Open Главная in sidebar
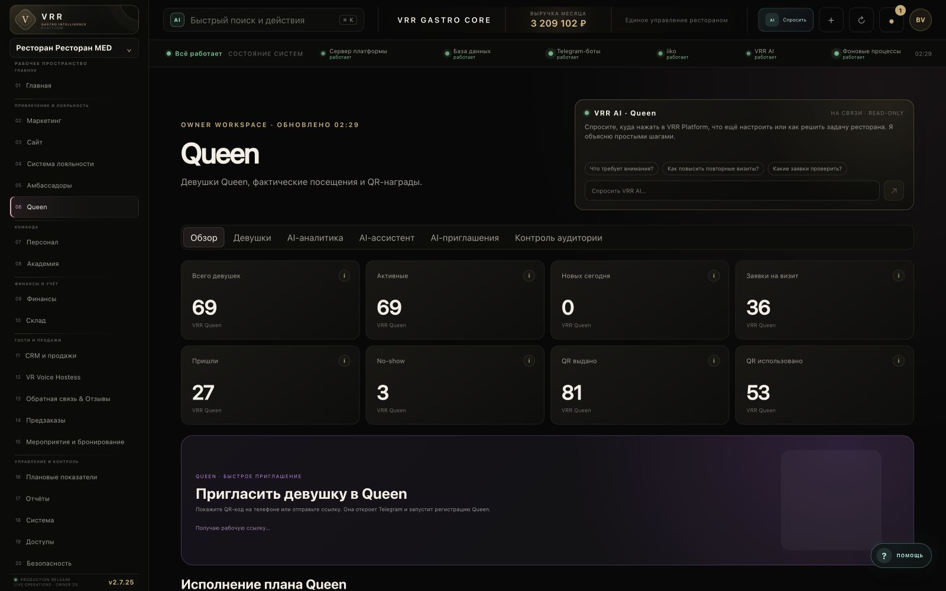Image resolution: width=946 pixels, height=591 pixels. 74,86
